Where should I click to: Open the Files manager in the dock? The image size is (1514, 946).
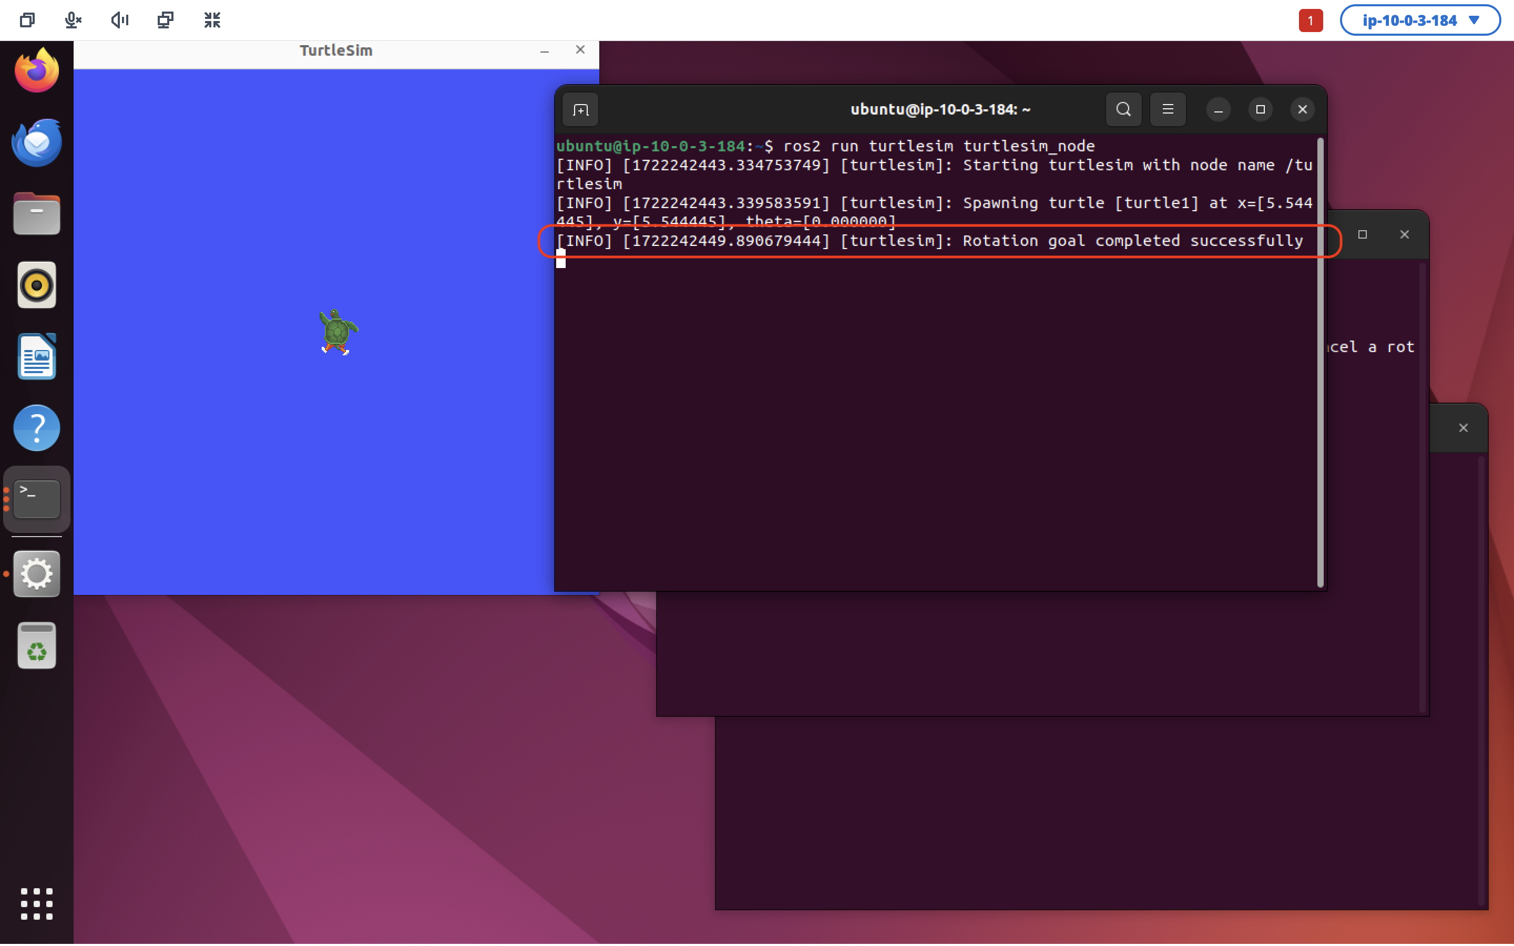pos(36,214)
